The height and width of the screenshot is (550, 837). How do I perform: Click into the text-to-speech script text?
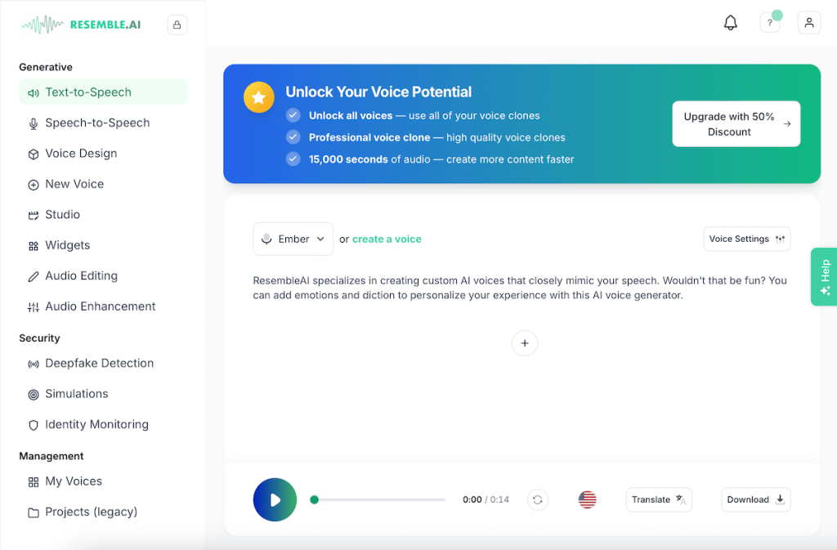click(x=519, y=288)
